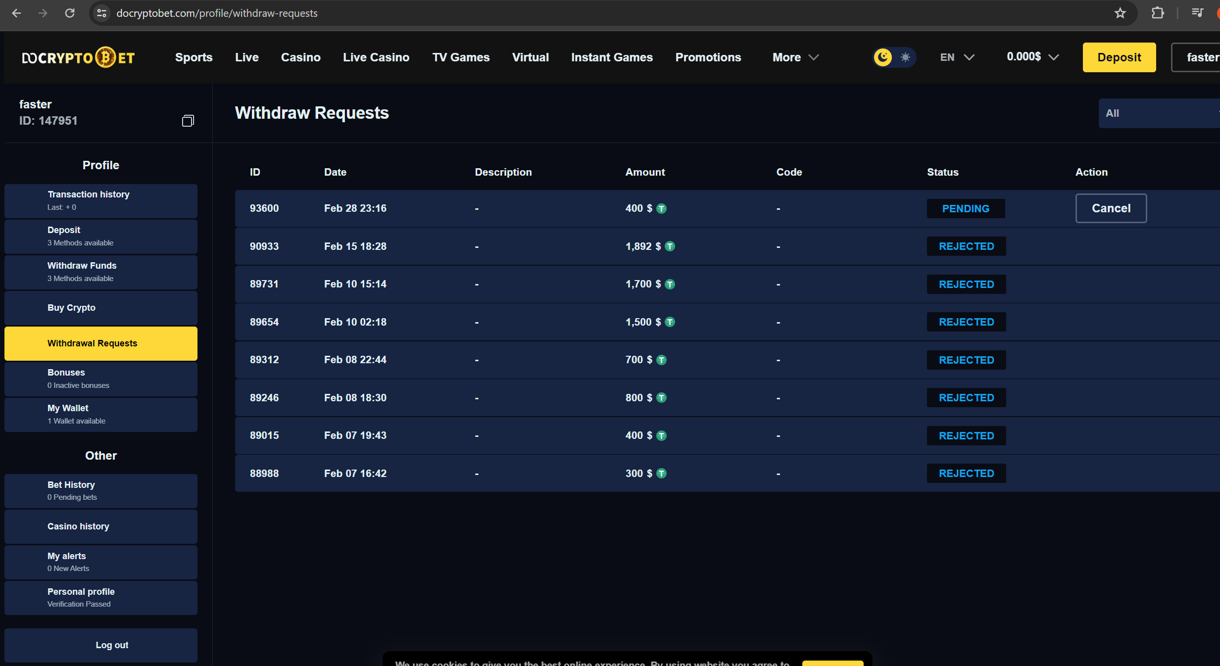The image size is (1220, 666).
Task: Open My alerts in sidebar
Action: click(x=101, y=562)
